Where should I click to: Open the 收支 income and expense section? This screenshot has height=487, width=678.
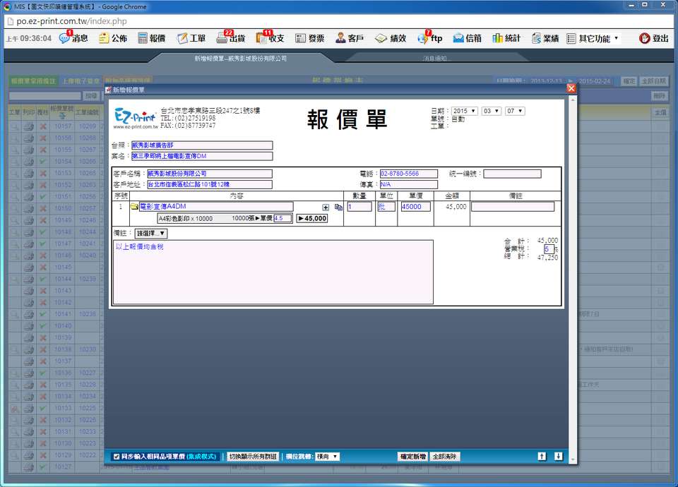270,38
